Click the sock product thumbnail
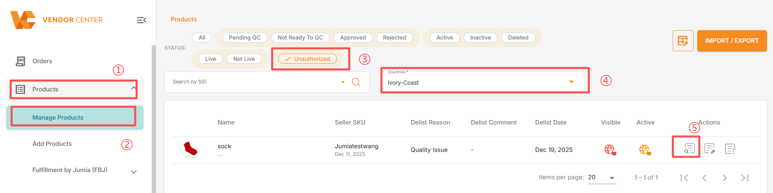This screenshot has width=773, height=193. 190,149
